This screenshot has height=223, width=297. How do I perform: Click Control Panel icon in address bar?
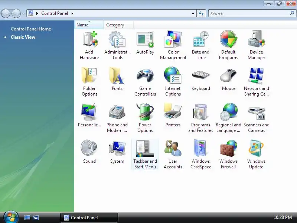(30, 13)
